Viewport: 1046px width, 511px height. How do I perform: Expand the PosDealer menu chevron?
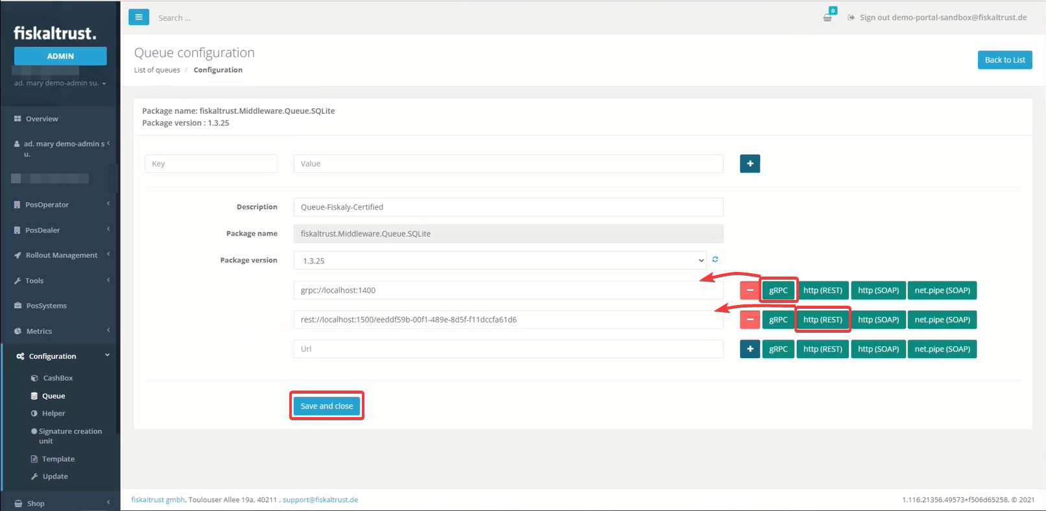pos(108,229)
